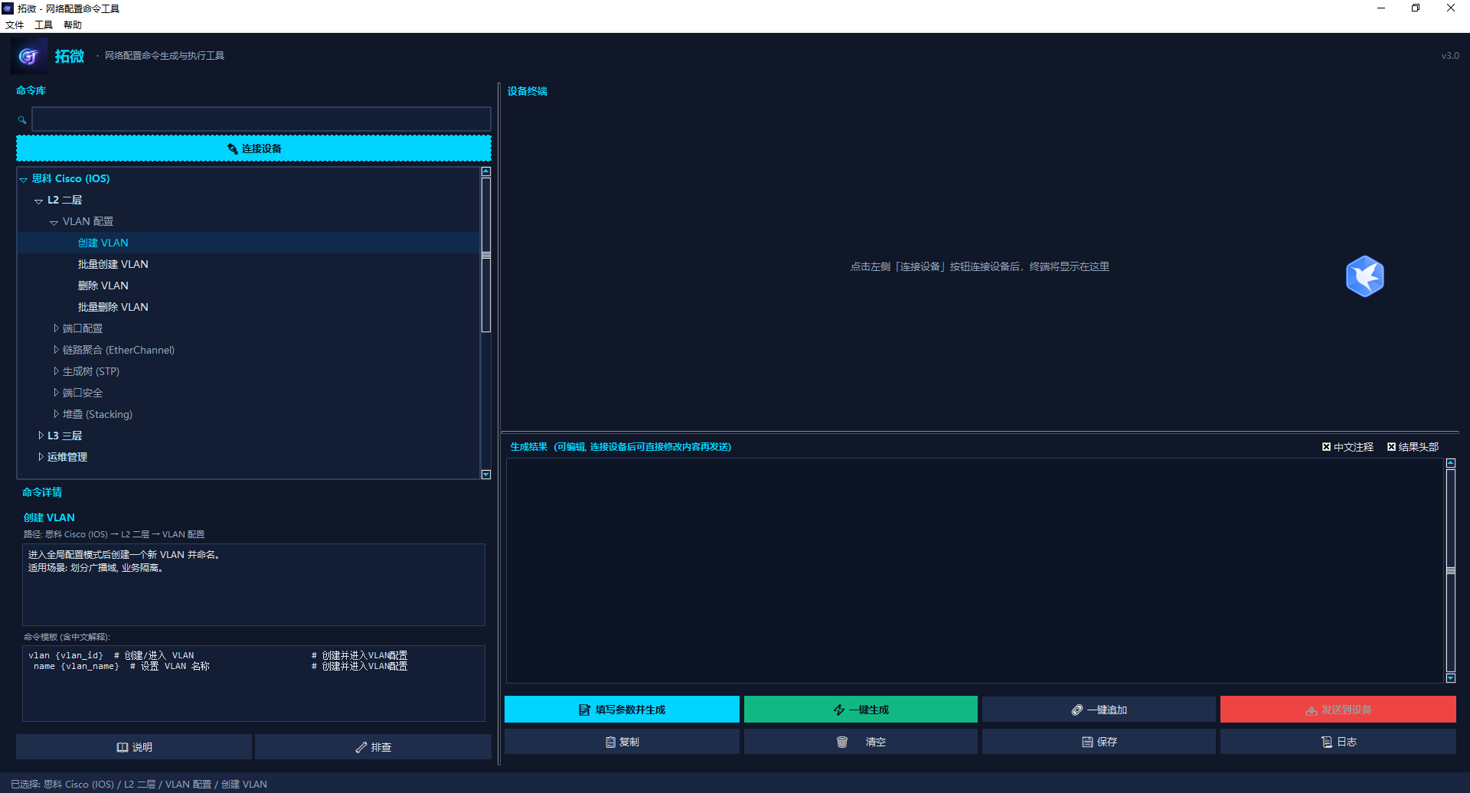Click inside the 生成结果 text area
The image size is (1470, 793).
point(975,570)
